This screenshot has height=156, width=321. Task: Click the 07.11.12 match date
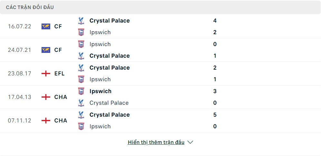point(20,121)
